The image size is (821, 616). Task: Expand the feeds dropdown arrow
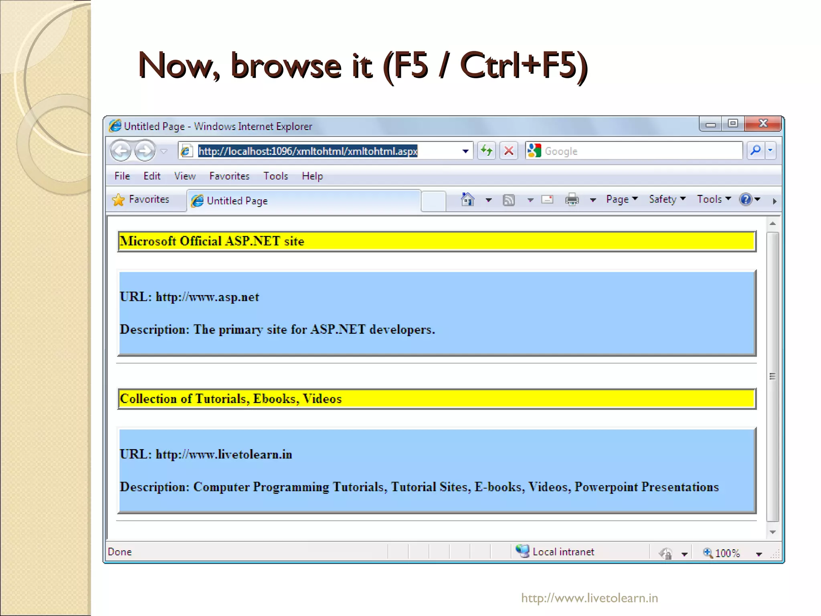point(530,200)
